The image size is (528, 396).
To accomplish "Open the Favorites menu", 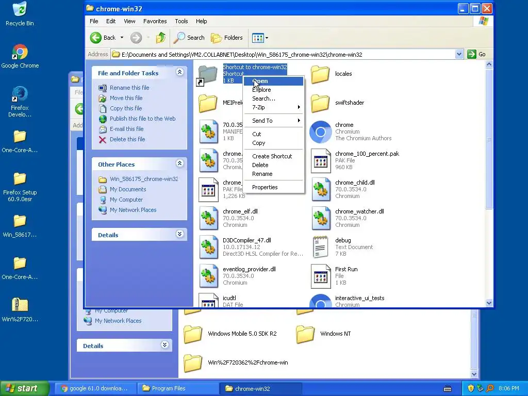I will pyautogui.click(x=155, y=21).
